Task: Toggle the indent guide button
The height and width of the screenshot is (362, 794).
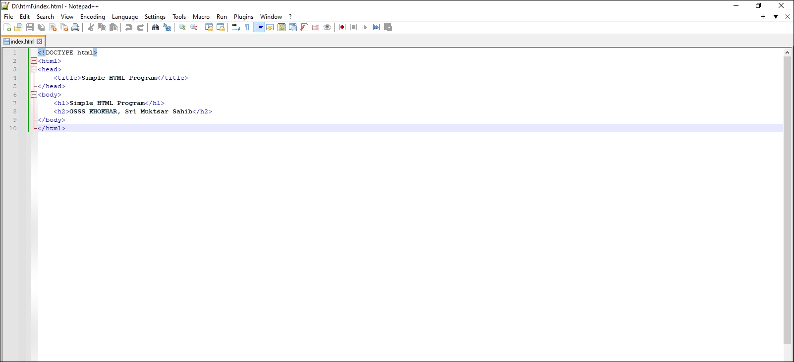Action: (259, 27)
